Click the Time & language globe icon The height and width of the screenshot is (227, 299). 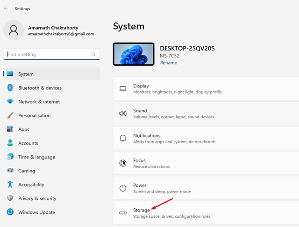click(x=10, y=157)
